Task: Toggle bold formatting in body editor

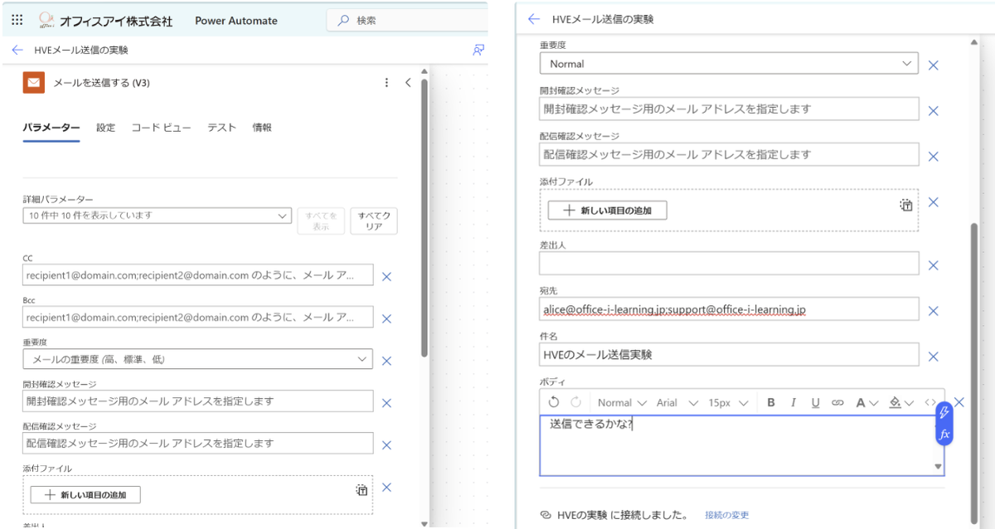Action: (771, 402)
